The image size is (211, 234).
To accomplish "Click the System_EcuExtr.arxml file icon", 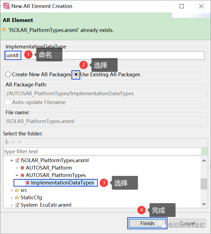I will (x=17, y=205).
